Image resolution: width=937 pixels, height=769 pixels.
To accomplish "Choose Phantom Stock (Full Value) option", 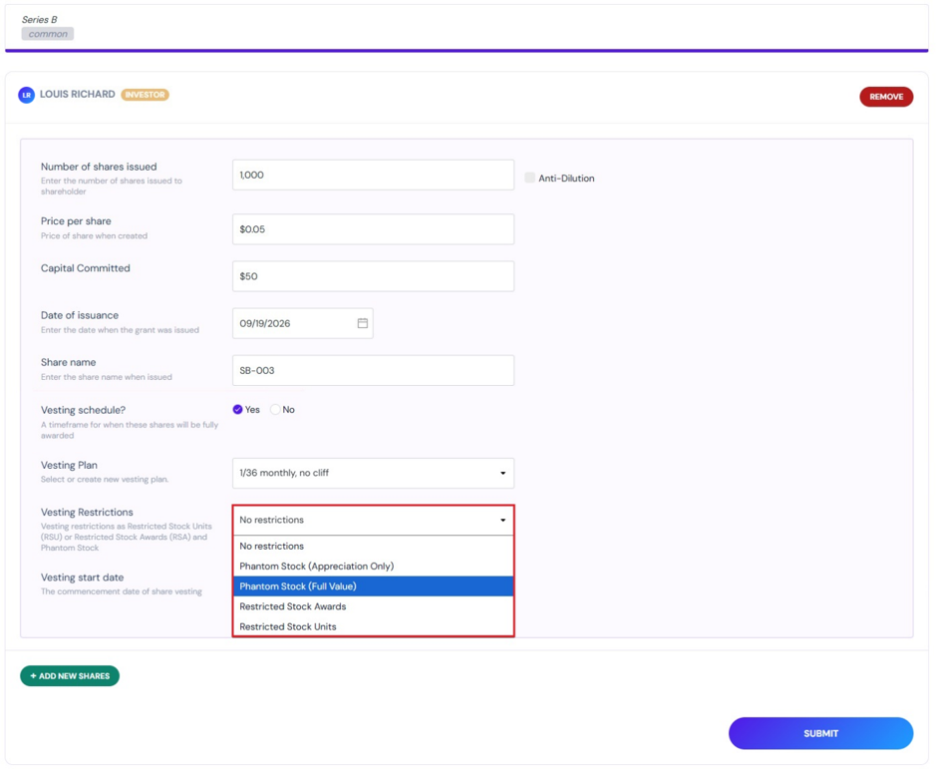I will click(x=374, y=586).
